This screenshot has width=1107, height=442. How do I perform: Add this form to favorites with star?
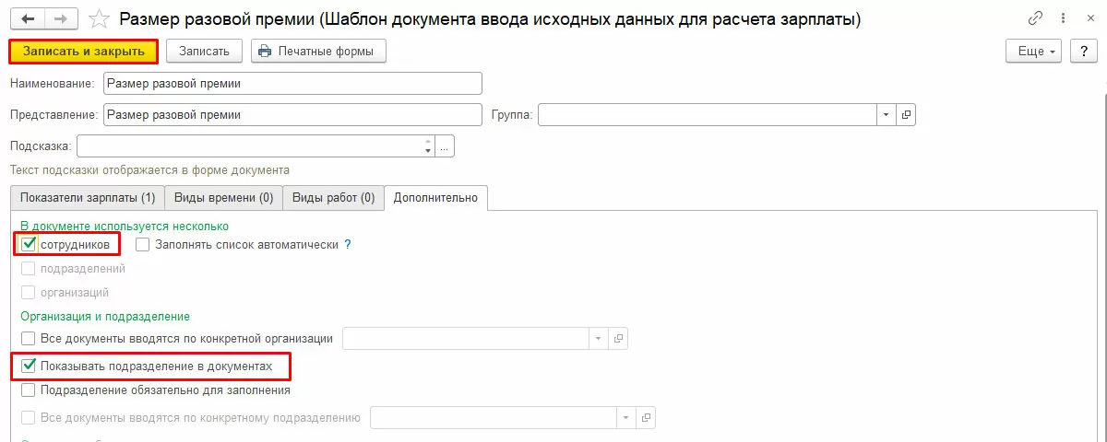pos(98,18)
